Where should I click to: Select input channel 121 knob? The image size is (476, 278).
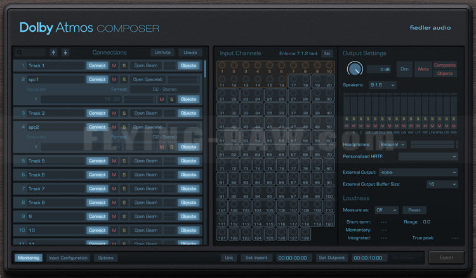(222, 232)
